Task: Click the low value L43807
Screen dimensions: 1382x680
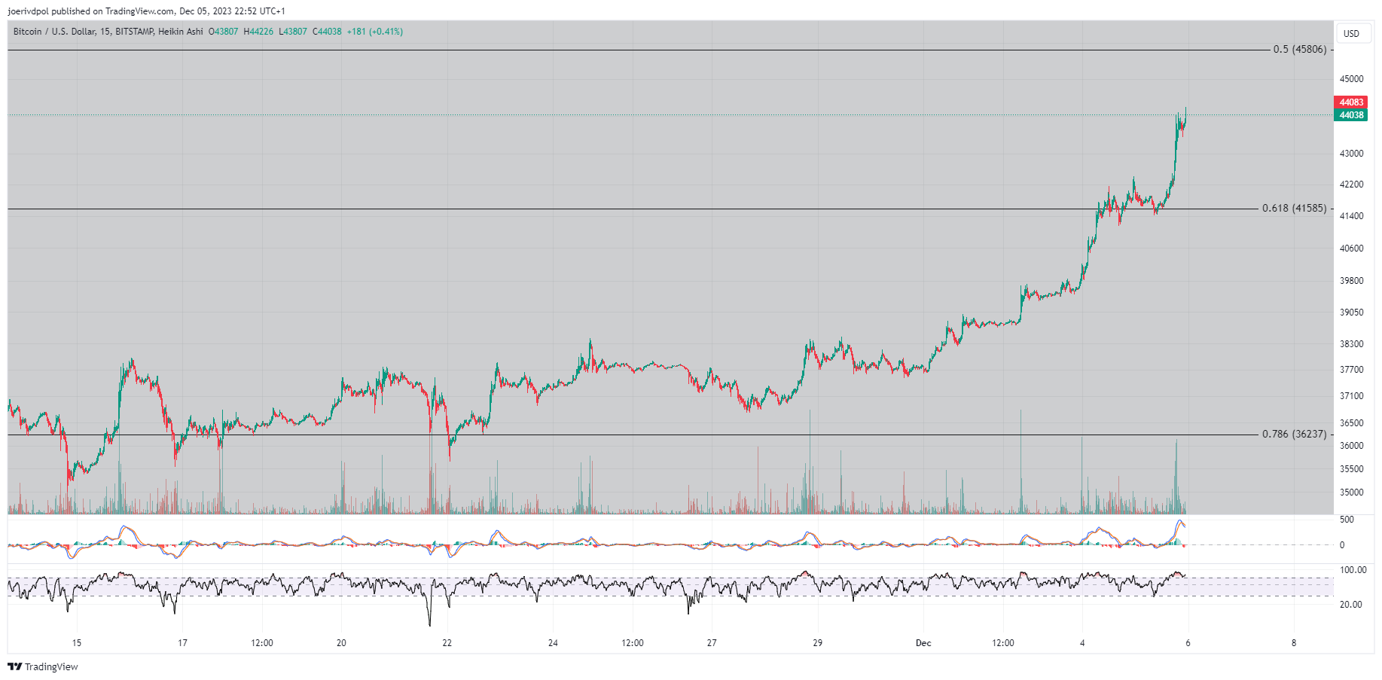Action: (x=293, y=32)
